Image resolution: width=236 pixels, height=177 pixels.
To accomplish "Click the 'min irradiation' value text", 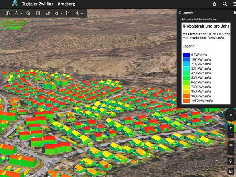I will (216, 38).
